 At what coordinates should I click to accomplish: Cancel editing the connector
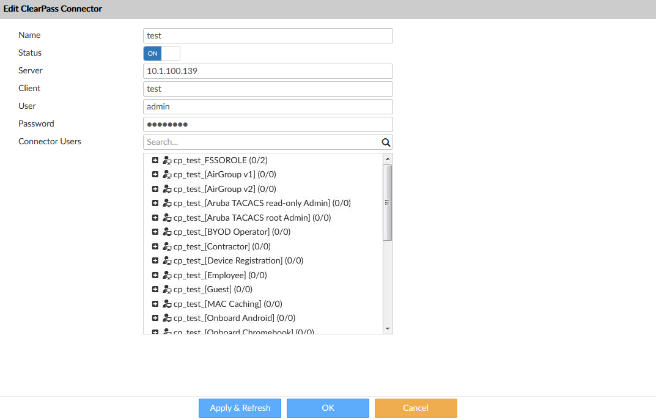pos(416,408)
